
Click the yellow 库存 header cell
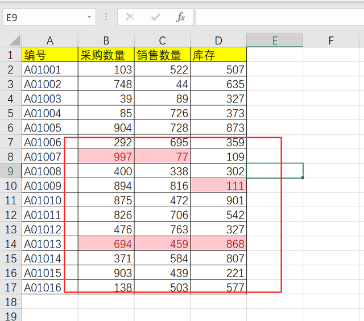[x=218, y=55]
